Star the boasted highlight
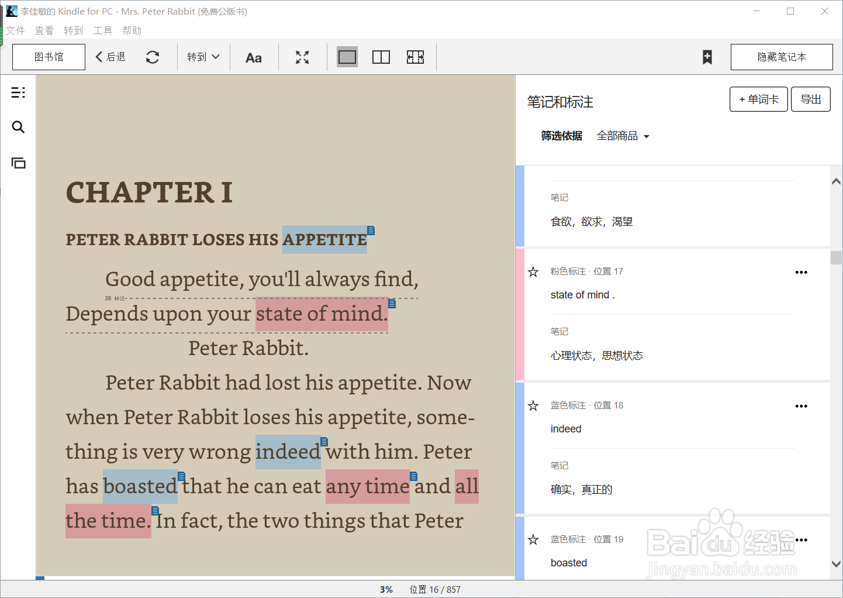 click(533, 539)
